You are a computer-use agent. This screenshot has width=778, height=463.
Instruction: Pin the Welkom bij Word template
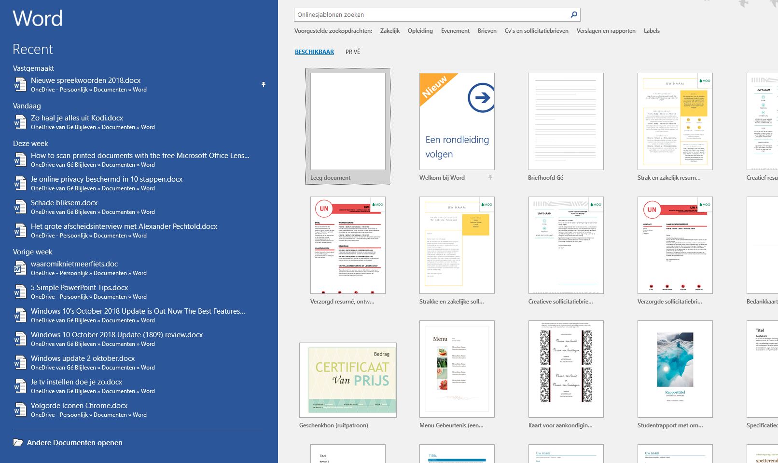click(490, 177)
